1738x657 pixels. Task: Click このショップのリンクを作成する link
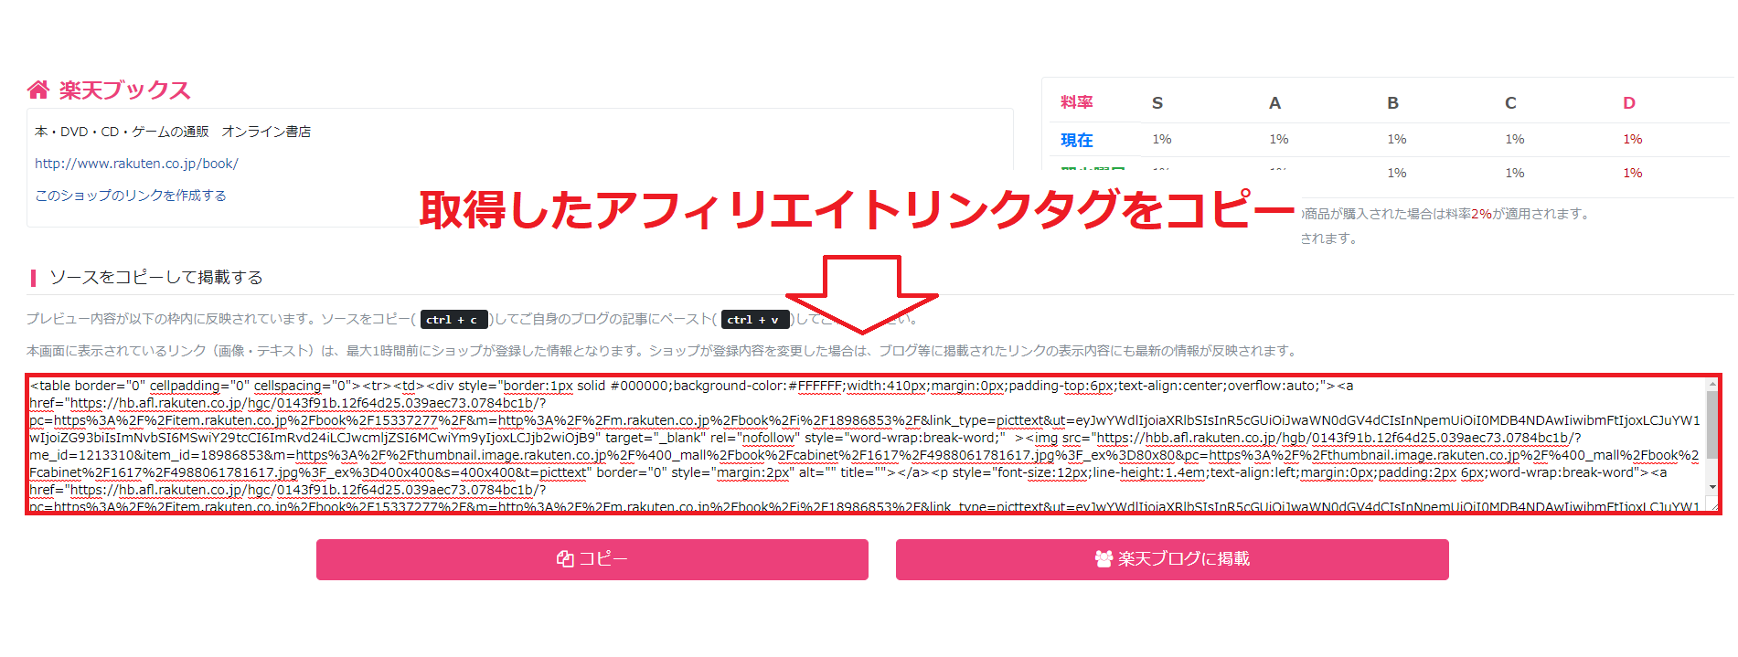click(131, 196)
